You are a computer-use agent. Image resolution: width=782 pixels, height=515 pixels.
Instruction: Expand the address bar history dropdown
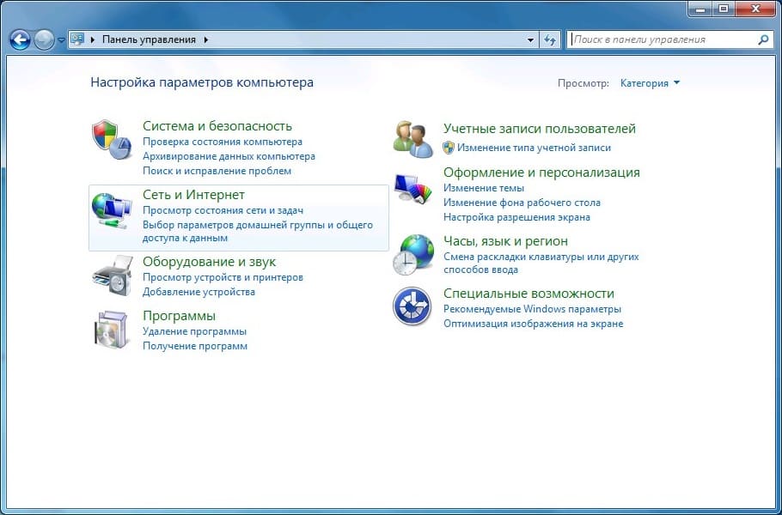[x=531, y=39]
